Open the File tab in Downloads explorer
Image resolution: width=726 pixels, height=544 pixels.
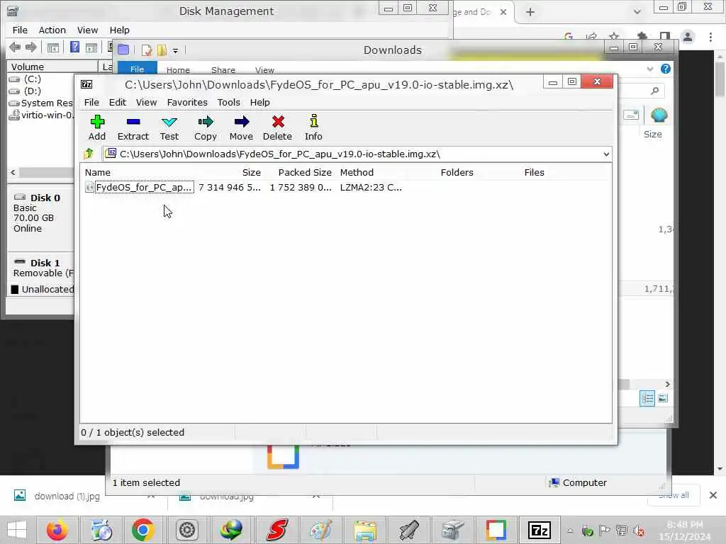[x=137, y=69]
